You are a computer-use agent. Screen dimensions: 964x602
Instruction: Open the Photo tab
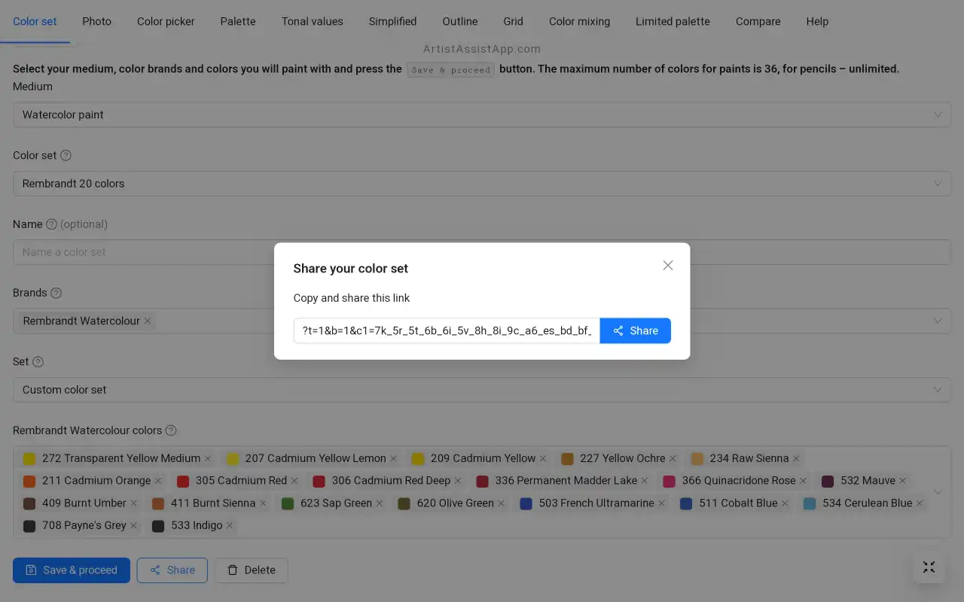[x=96, y=21]
